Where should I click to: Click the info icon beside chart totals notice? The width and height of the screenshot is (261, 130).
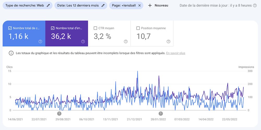11,53
